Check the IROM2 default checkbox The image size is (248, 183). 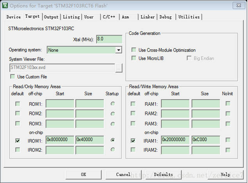tap(18, 150)
